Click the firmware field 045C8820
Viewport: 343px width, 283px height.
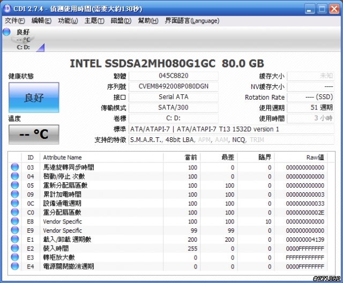click(x=174, y=76)
